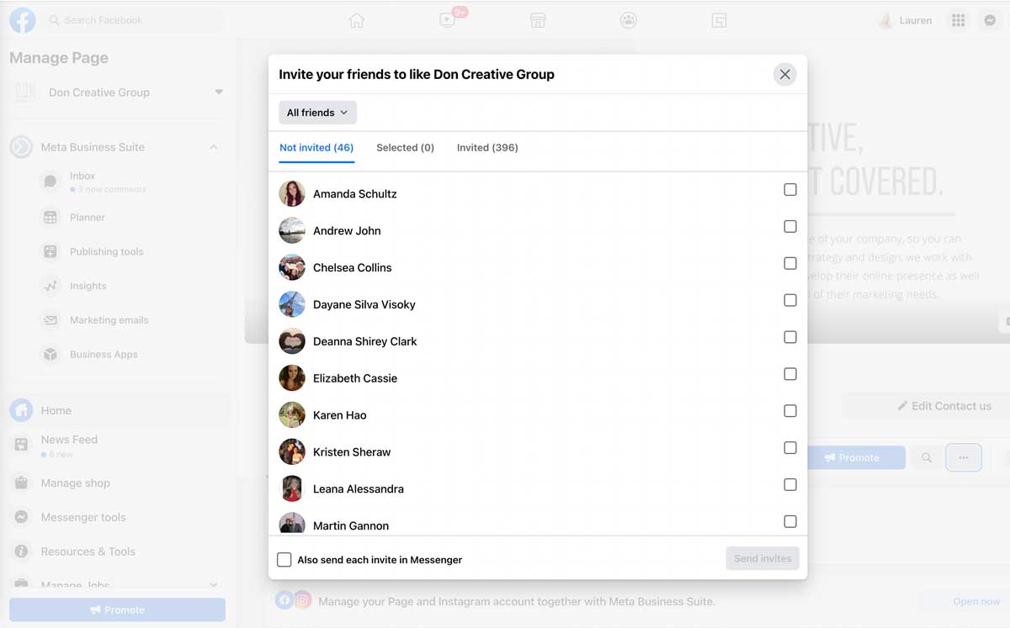
Task: Collapse the Meta Business Suite section
Action: pos(214,147)
